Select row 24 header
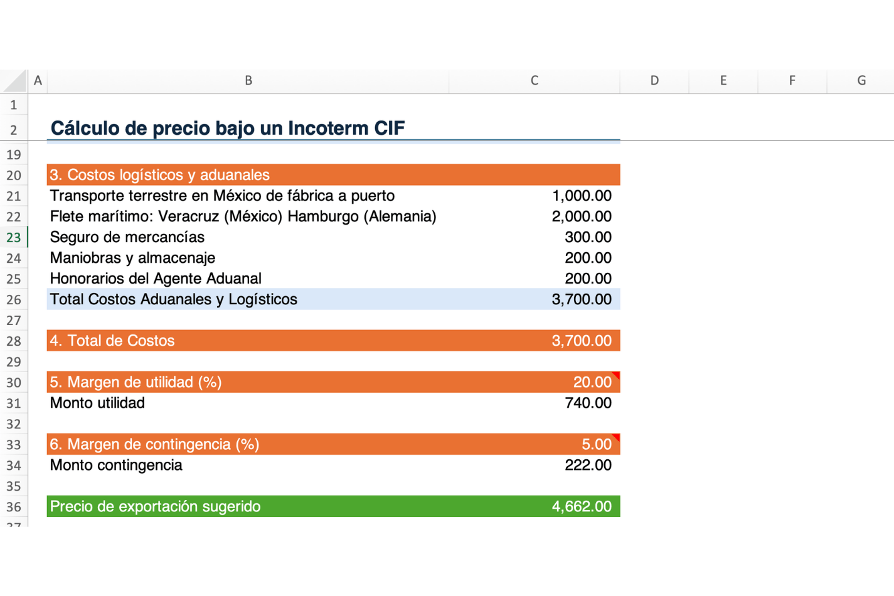This screenshot has width=894, height=596. pos(14,258)
